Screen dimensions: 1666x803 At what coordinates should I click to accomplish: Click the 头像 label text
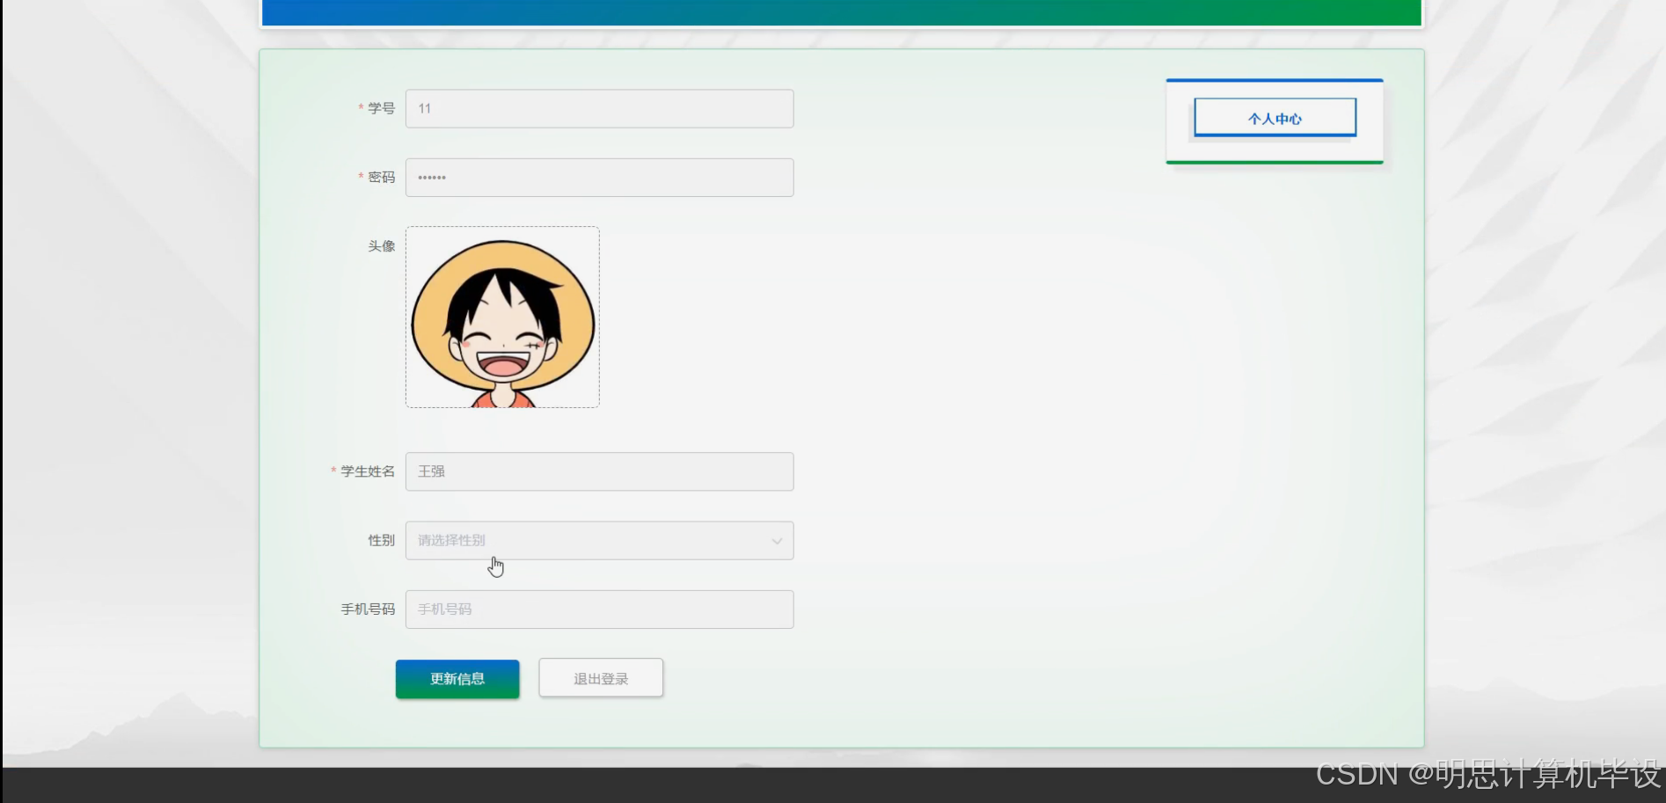381,246
